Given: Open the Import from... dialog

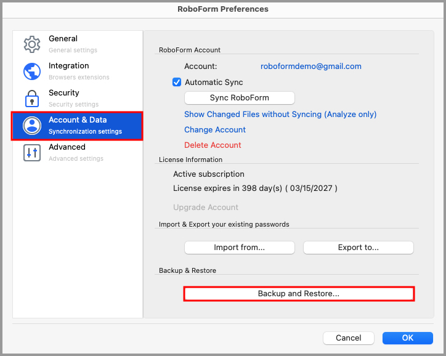Looking at the screenshot, I should click(x=240, y=248).
